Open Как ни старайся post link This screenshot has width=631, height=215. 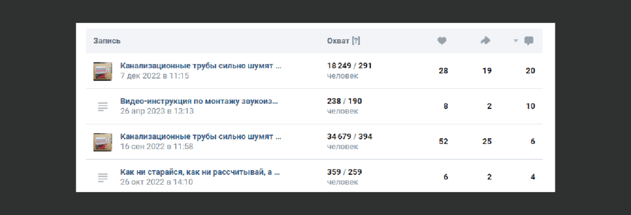click(200, 172)
